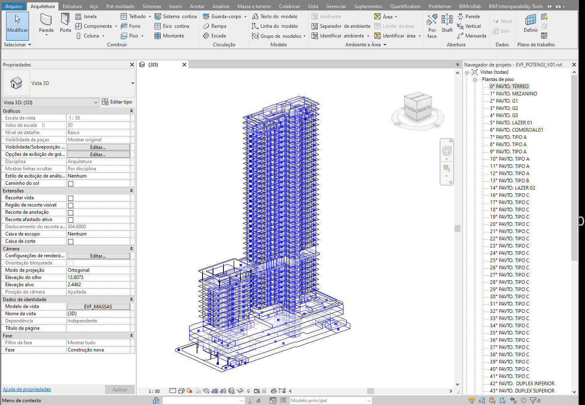Enable the Caminho do sol checkbox
This screenshot has height=405, width=585.
point(71,184)
